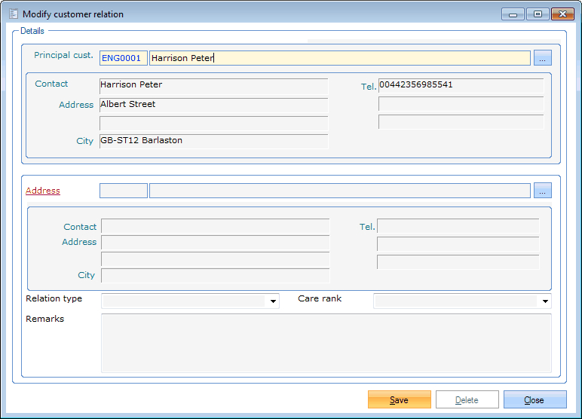Click the GB-ST12 Barlaston city field

coord(213,141)
